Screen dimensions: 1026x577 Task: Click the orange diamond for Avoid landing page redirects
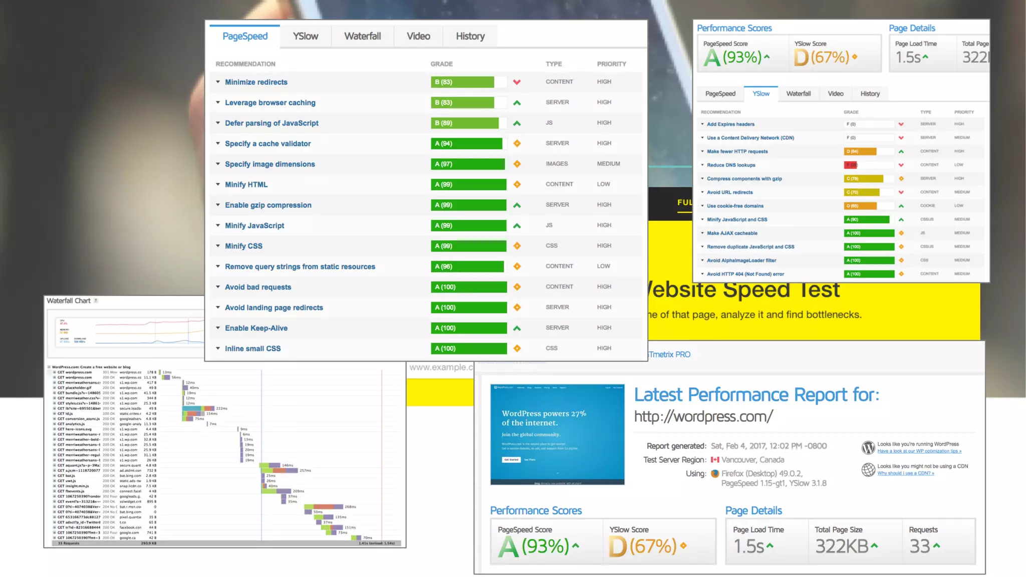tap(517, 308)
